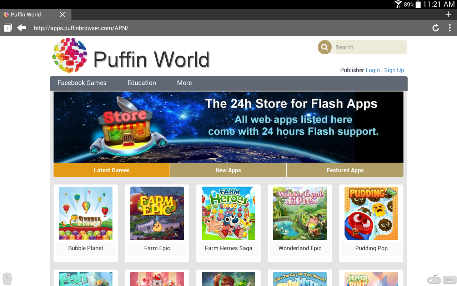Tap the battery status icon
Image resolution: width=457 pixels, height=286 pixels.
418,4
